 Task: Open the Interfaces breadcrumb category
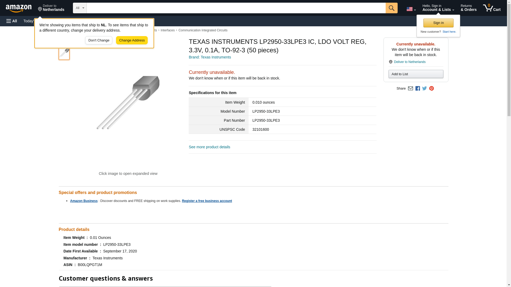coord(167,30)
